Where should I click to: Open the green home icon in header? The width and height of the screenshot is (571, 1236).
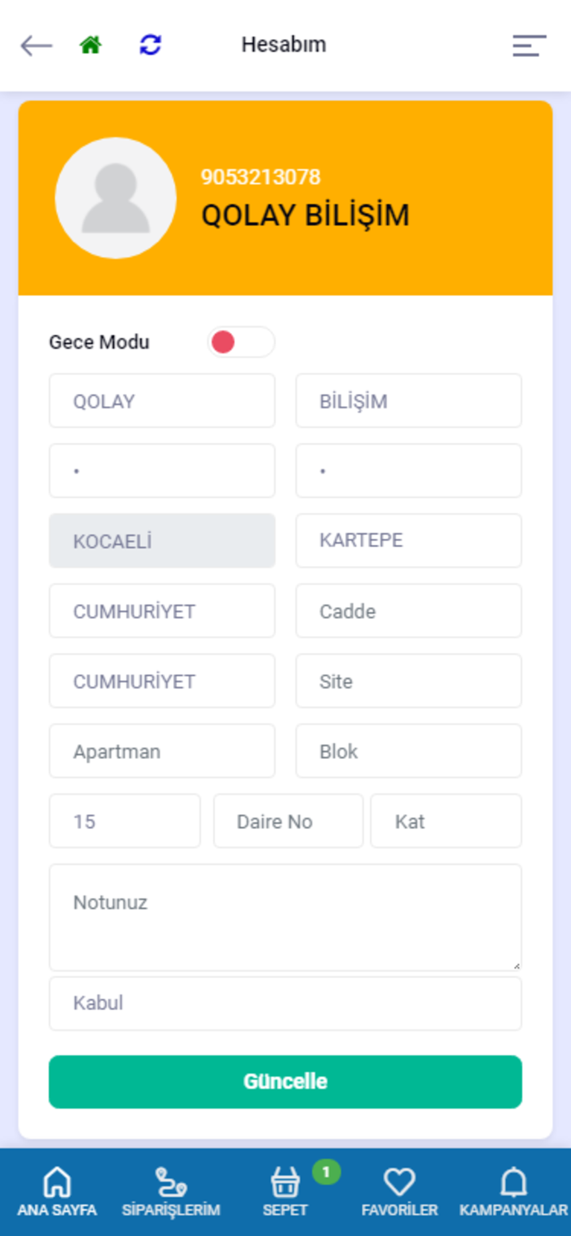coord(91,45)
